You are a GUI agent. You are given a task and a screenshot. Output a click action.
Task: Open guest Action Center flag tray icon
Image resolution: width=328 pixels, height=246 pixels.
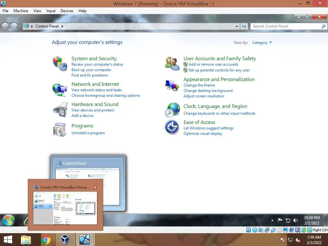pyautogui.click(x=280, y=220)
